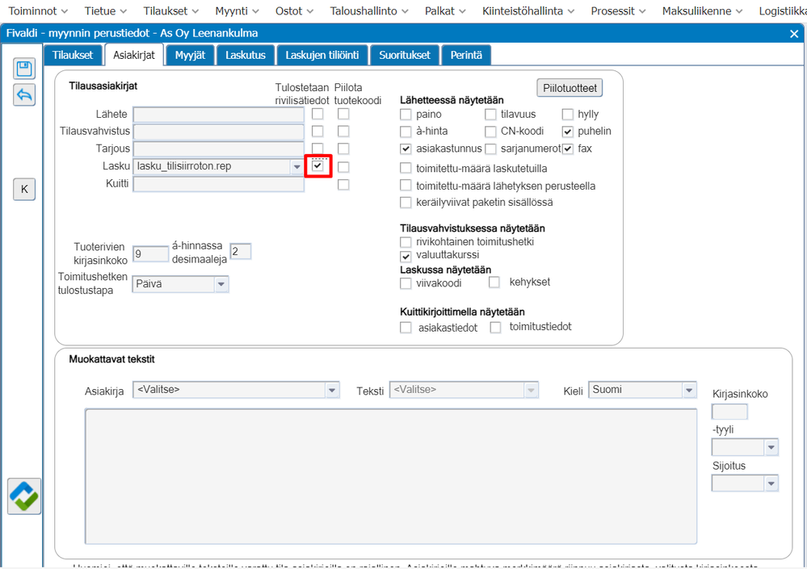Enable the asiakastiedot checkbox
Screen dimensions: 807x569
[x=406, y=328]
